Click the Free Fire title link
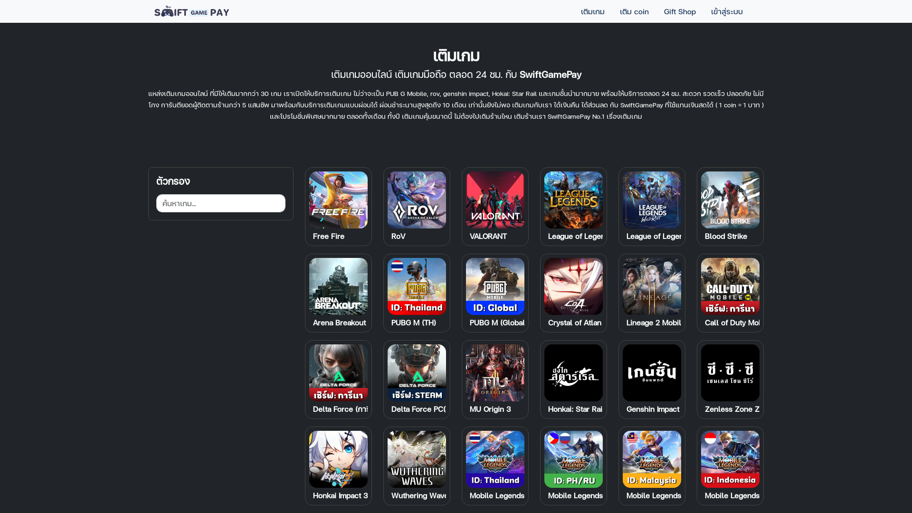Viewport: 912px width, 513px height. [329, 236]
